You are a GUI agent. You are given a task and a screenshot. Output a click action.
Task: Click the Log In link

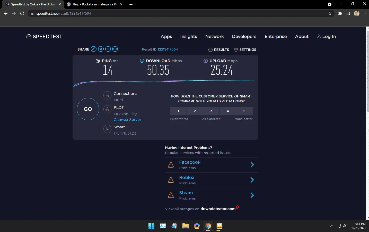tap(326, 37)
